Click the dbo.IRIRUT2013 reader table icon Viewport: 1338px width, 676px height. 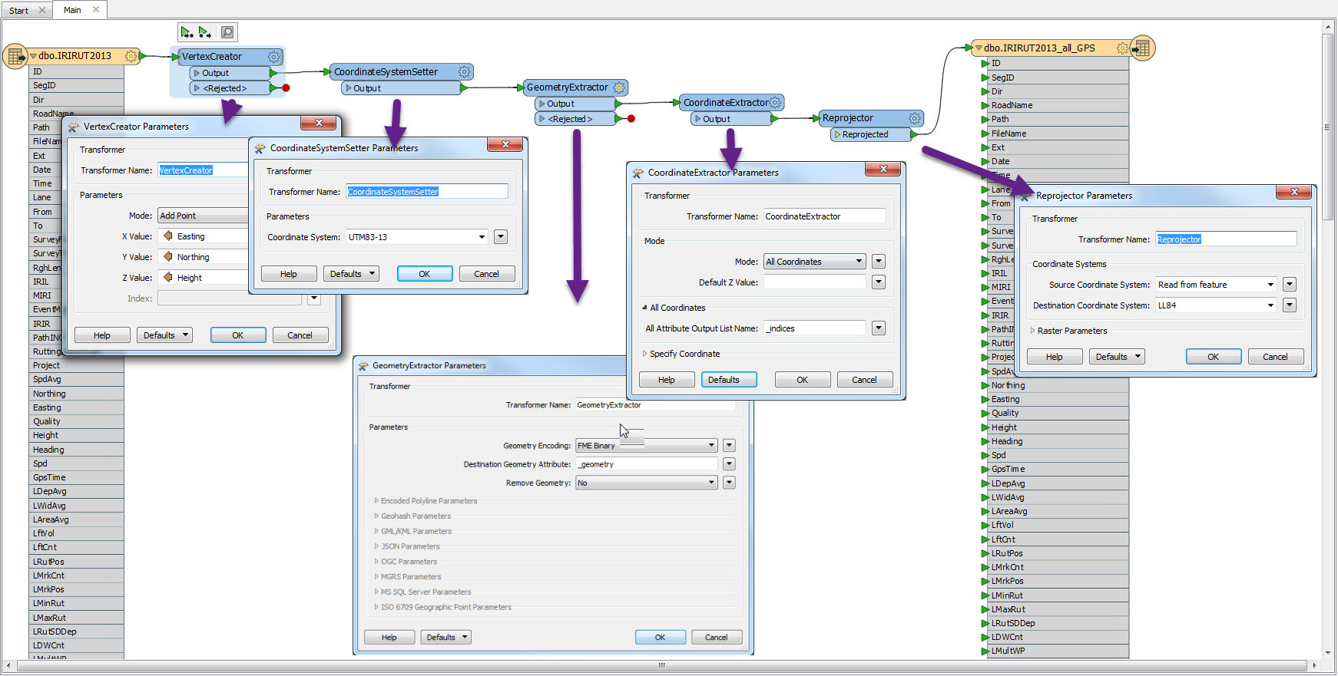click(15, 57)
